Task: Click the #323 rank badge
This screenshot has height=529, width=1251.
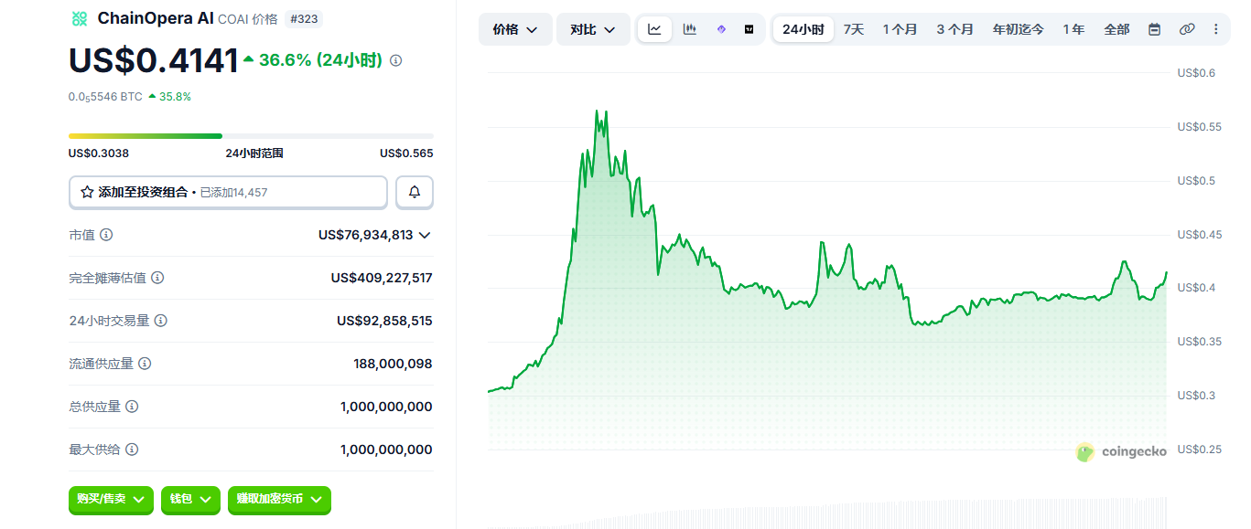Action: click(x=304, y=19)
